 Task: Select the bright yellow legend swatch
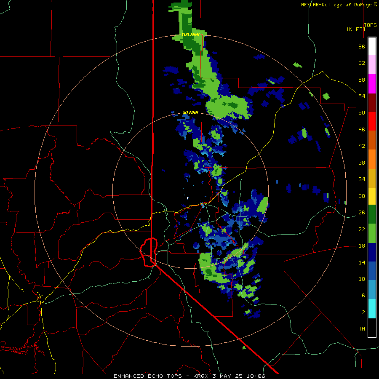pos(372,196)
